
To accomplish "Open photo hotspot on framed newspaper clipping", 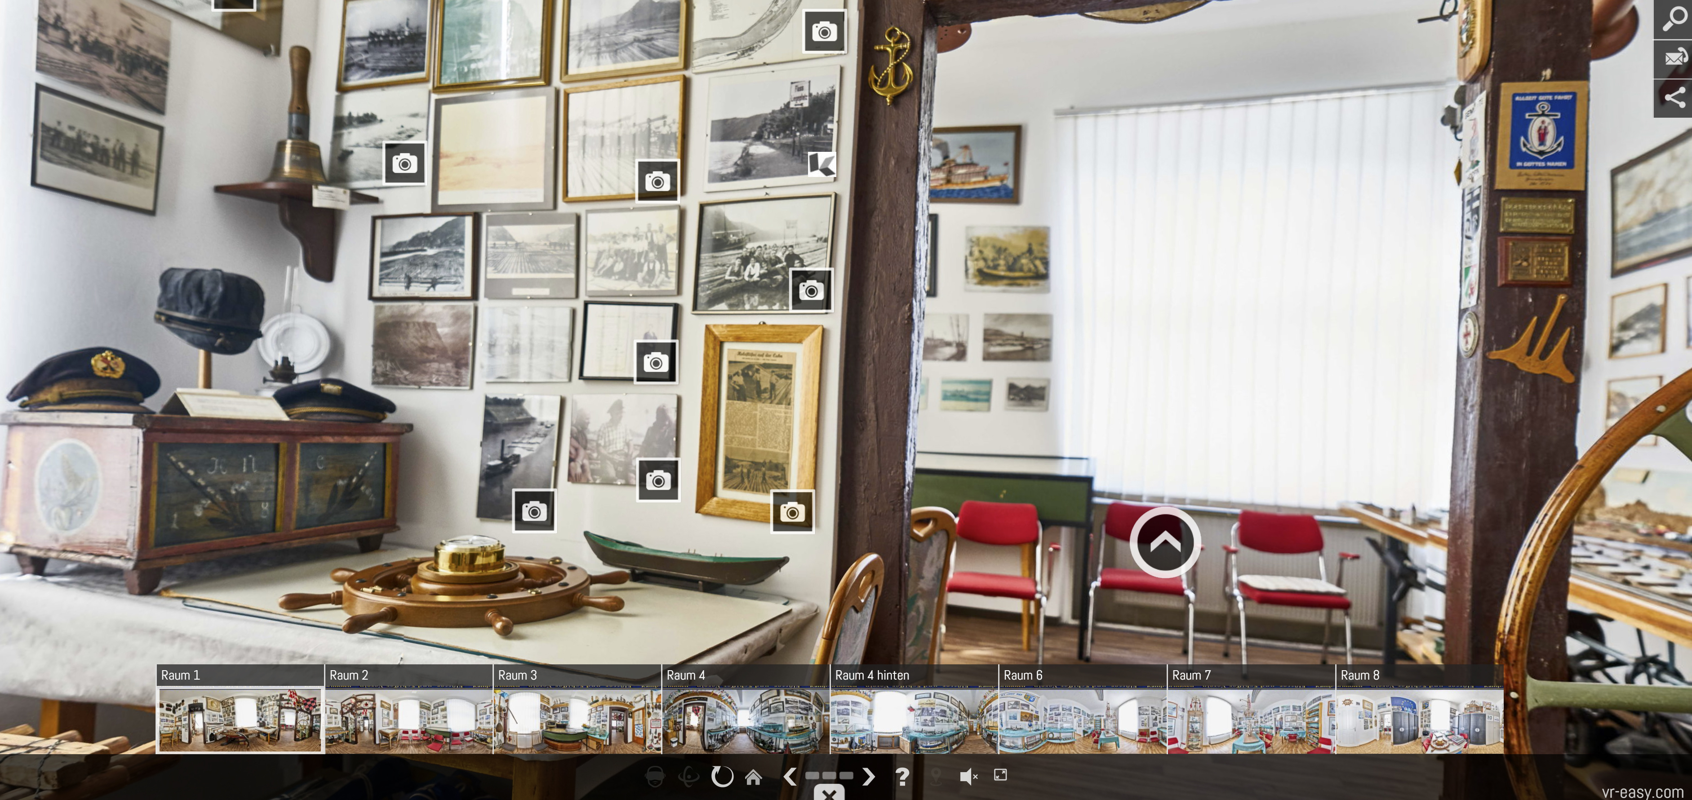I will 792,512.
